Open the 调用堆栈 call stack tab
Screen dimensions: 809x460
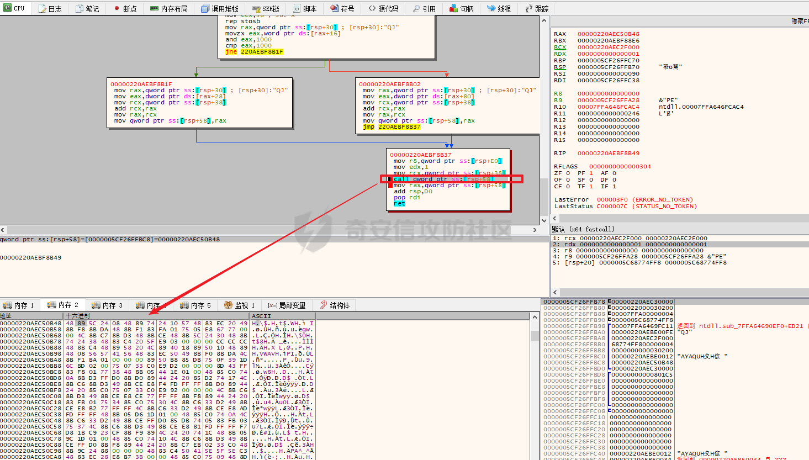point(220,9)
